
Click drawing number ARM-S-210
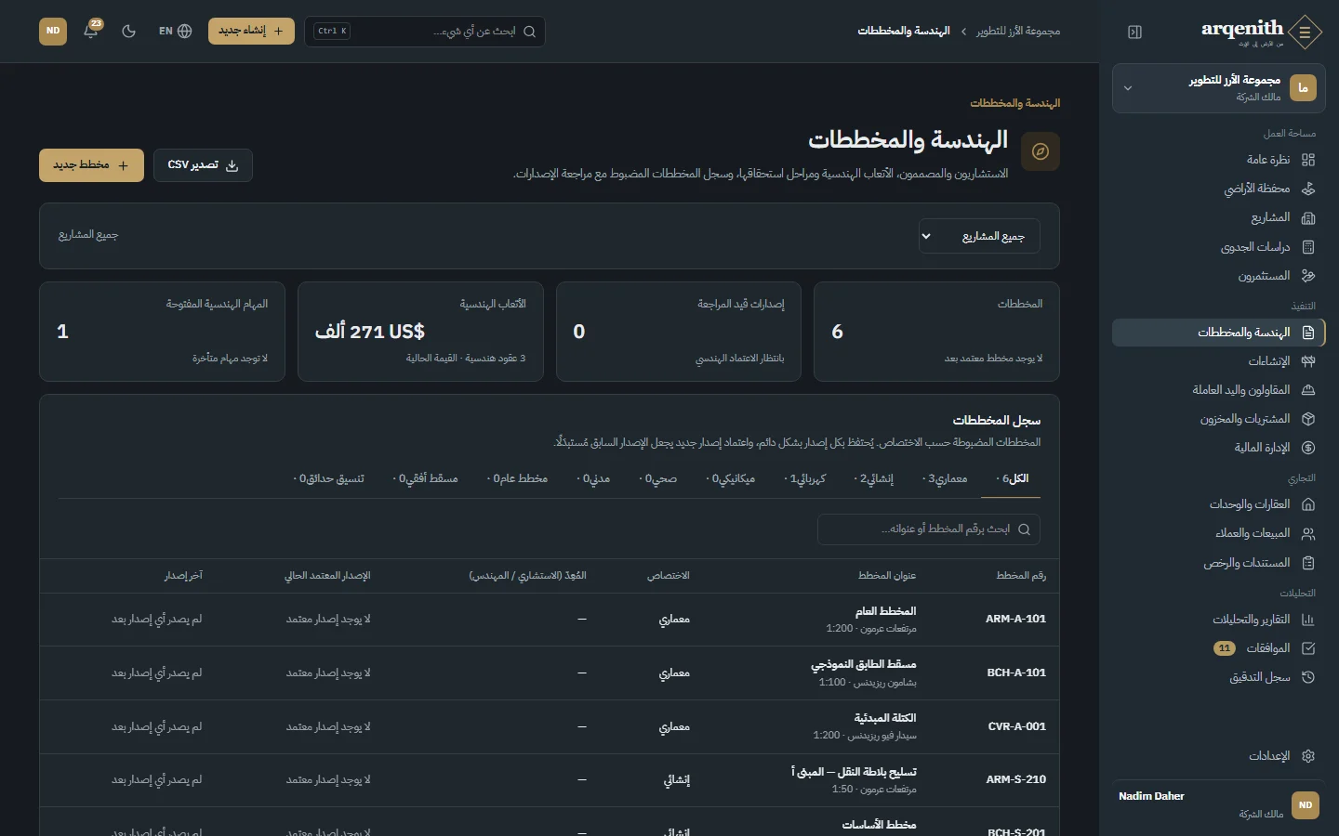point(1015,780)
